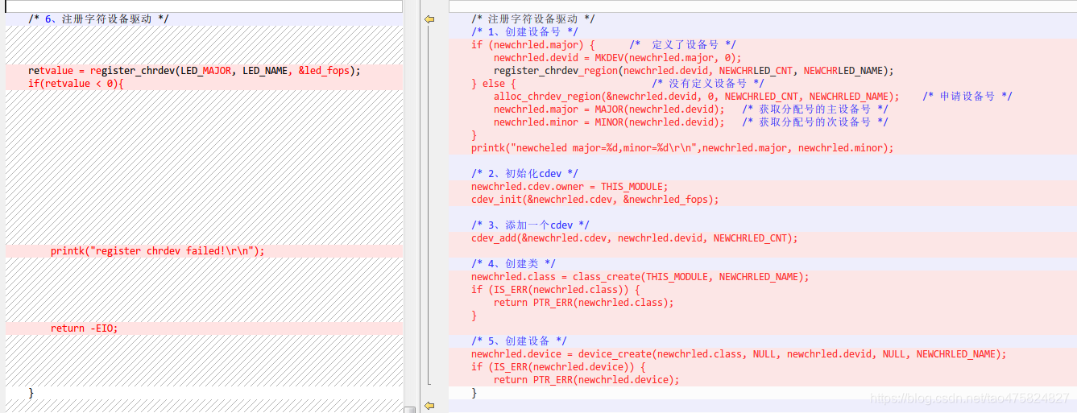Screen dimensions: 1077x413
Task: Click the 'newchrled.minor = MINOR' line
Action: tap(609, 122)
